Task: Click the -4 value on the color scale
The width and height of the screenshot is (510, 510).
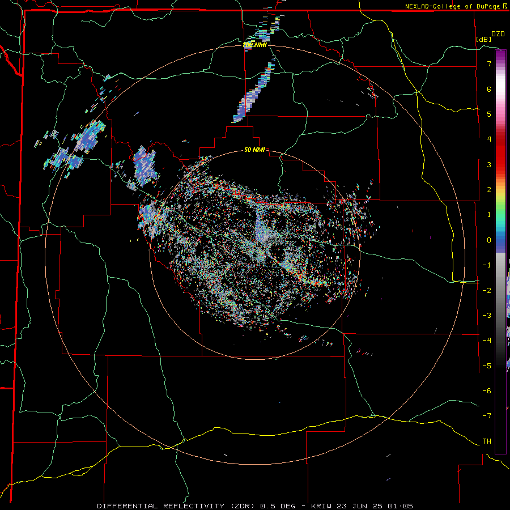Action: tap(487, 341)
